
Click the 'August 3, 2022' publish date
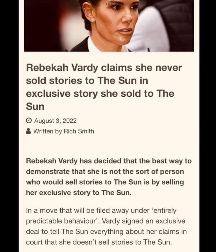(55, 121)
